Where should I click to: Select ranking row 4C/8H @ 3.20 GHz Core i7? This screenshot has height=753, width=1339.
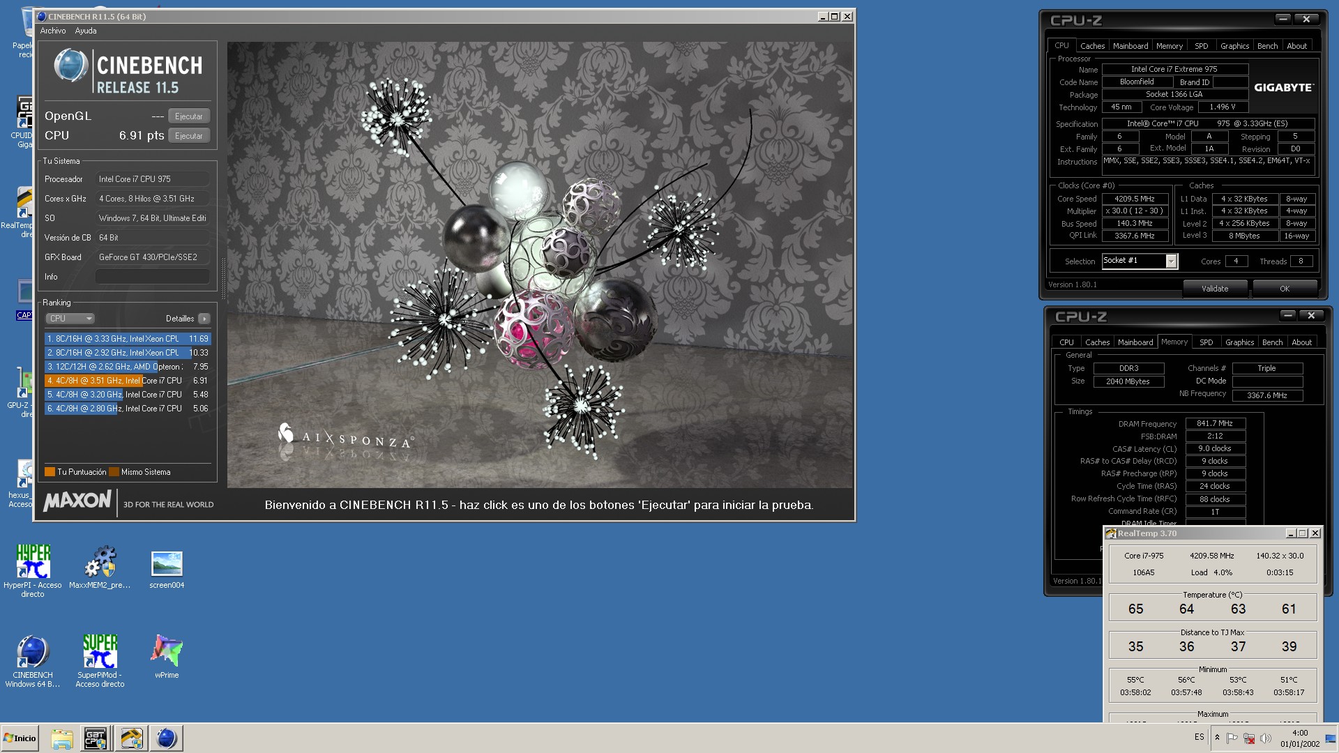pos(128,395)
